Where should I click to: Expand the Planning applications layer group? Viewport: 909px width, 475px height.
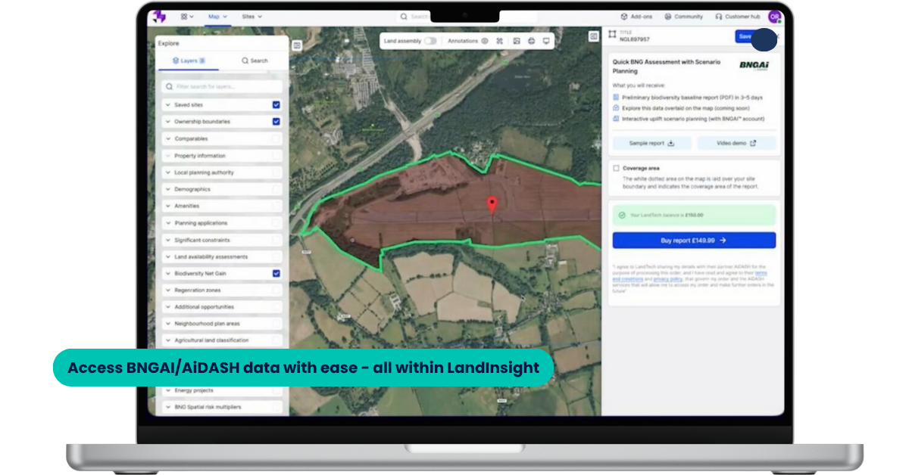[x=167, y=223]
